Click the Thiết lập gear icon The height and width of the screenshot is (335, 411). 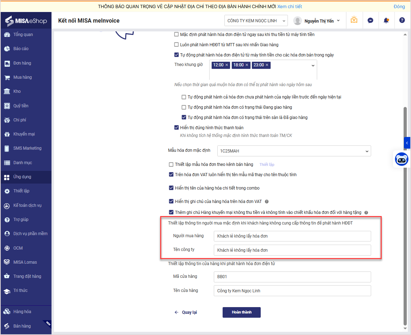coord(7,191)
